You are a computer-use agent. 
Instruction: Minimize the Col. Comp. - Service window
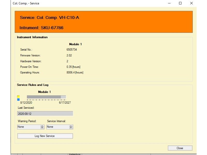point(169,3)
